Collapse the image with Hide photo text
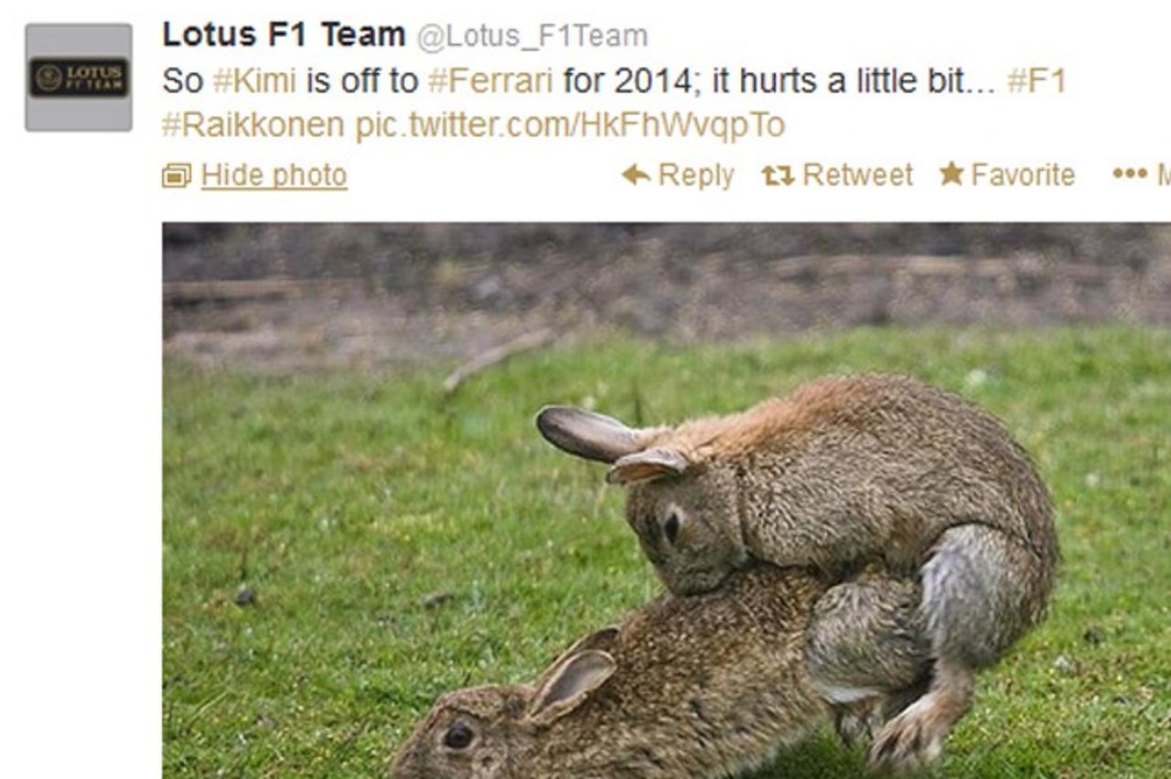The image size is (1171, 779). (x=274, y=175)
